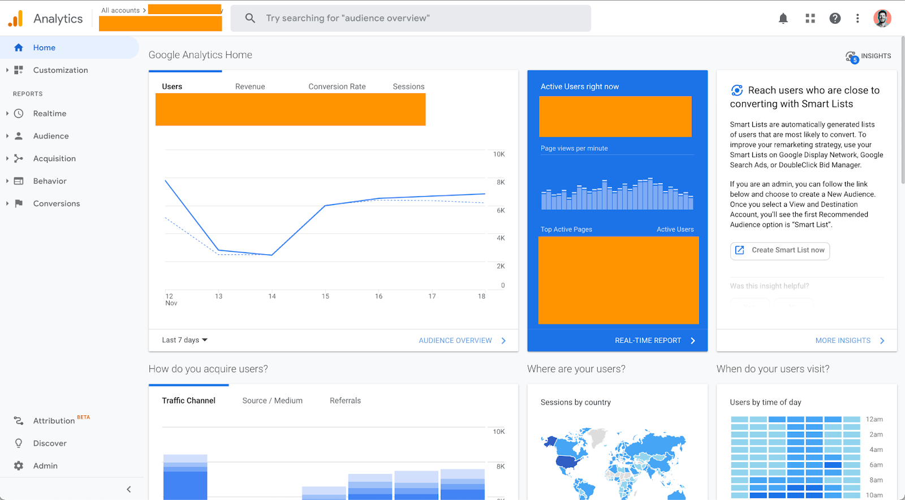Viewport: 905px width, 500px height.
Task: Click the user profile avatar
Action: (x=882, y=18)
